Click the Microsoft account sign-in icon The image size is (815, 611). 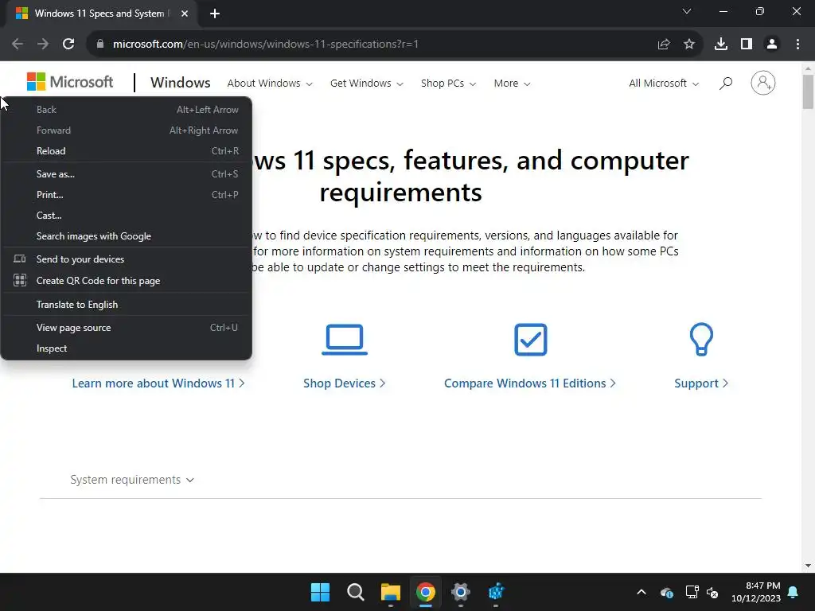[x=763, y=83]
